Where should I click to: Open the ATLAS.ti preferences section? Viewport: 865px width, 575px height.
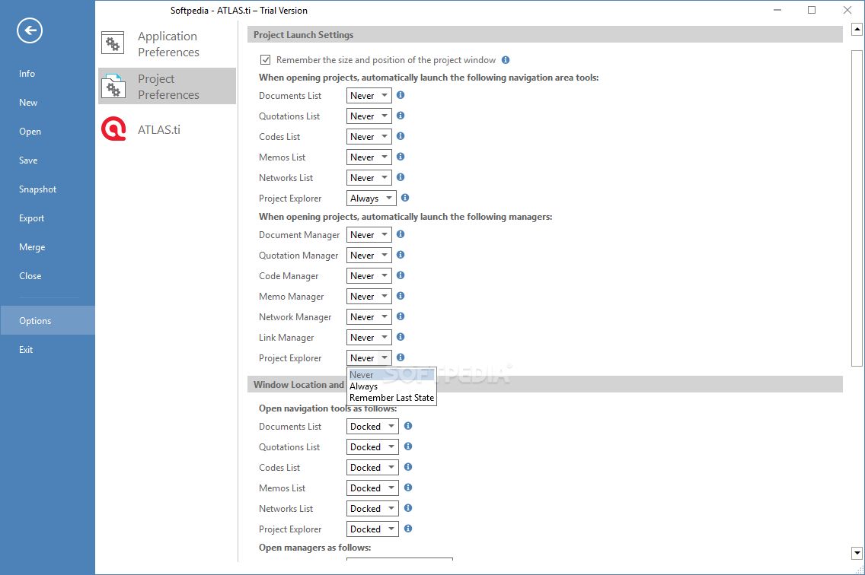[168, 129]
